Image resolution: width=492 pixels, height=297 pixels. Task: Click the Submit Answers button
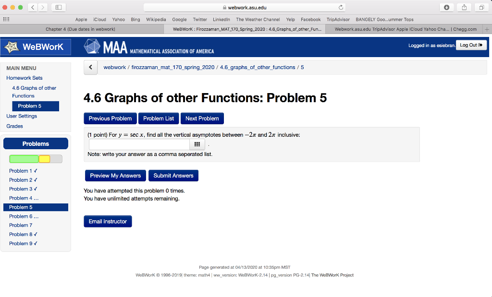(x=173, y=175)
